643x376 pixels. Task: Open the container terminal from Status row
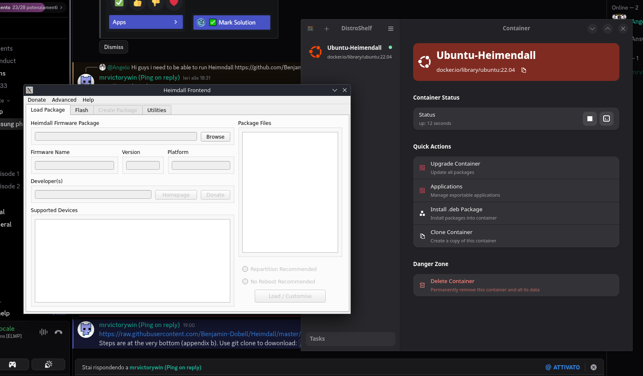[606, 119]
